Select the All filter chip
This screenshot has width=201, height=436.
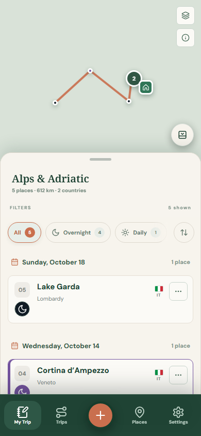(x=24, y=232)
